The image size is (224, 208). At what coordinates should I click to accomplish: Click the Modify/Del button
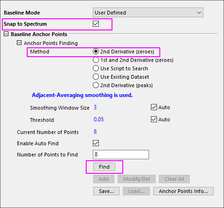136,179
